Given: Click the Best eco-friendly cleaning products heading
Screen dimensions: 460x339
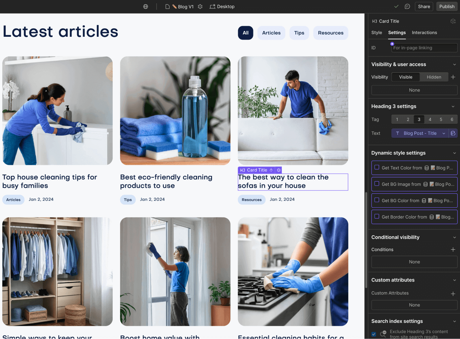Looking at the screenshot, I should [x=166, y=181].
